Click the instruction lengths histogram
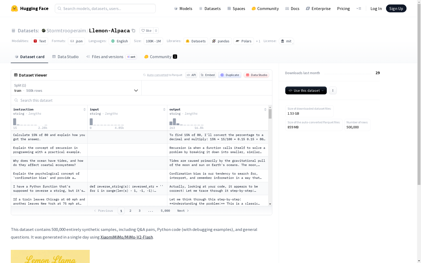421x263 pixels. coord(30,122)
